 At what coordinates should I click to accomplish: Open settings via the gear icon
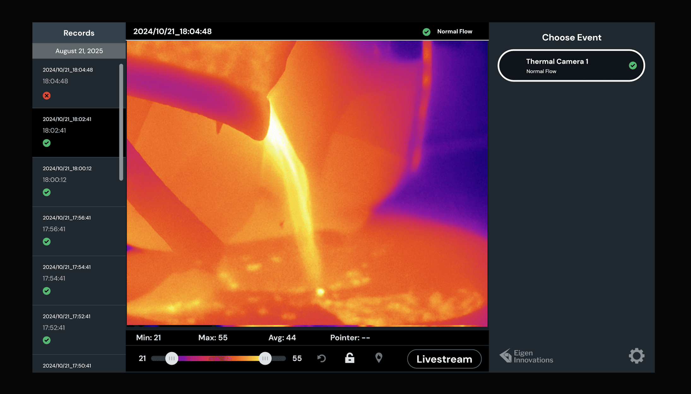[636, 356]
